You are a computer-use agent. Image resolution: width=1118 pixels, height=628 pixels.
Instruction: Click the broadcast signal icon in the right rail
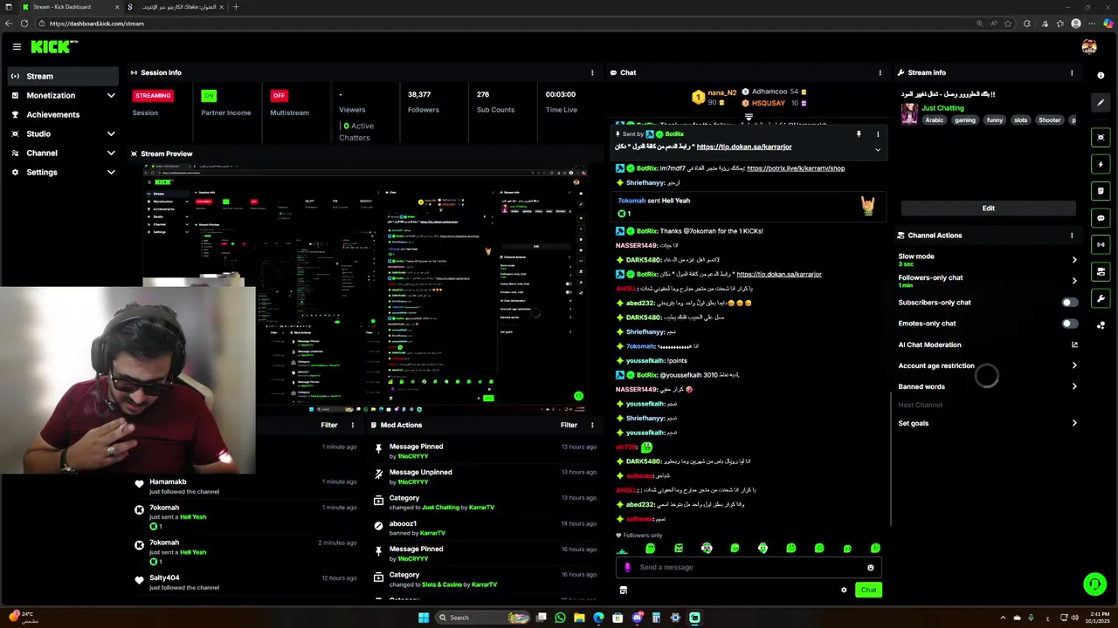pyautogui.click(x=1101, y=245)
